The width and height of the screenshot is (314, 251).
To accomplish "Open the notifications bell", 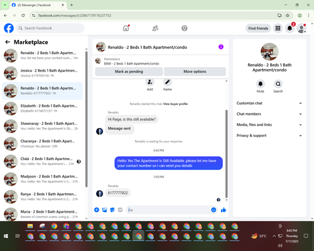I will 290,28.
